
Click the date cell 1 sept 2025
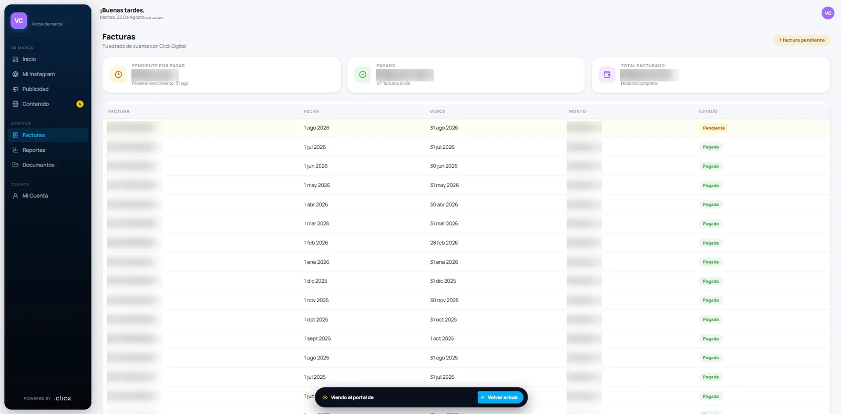(x=317, y=339)
